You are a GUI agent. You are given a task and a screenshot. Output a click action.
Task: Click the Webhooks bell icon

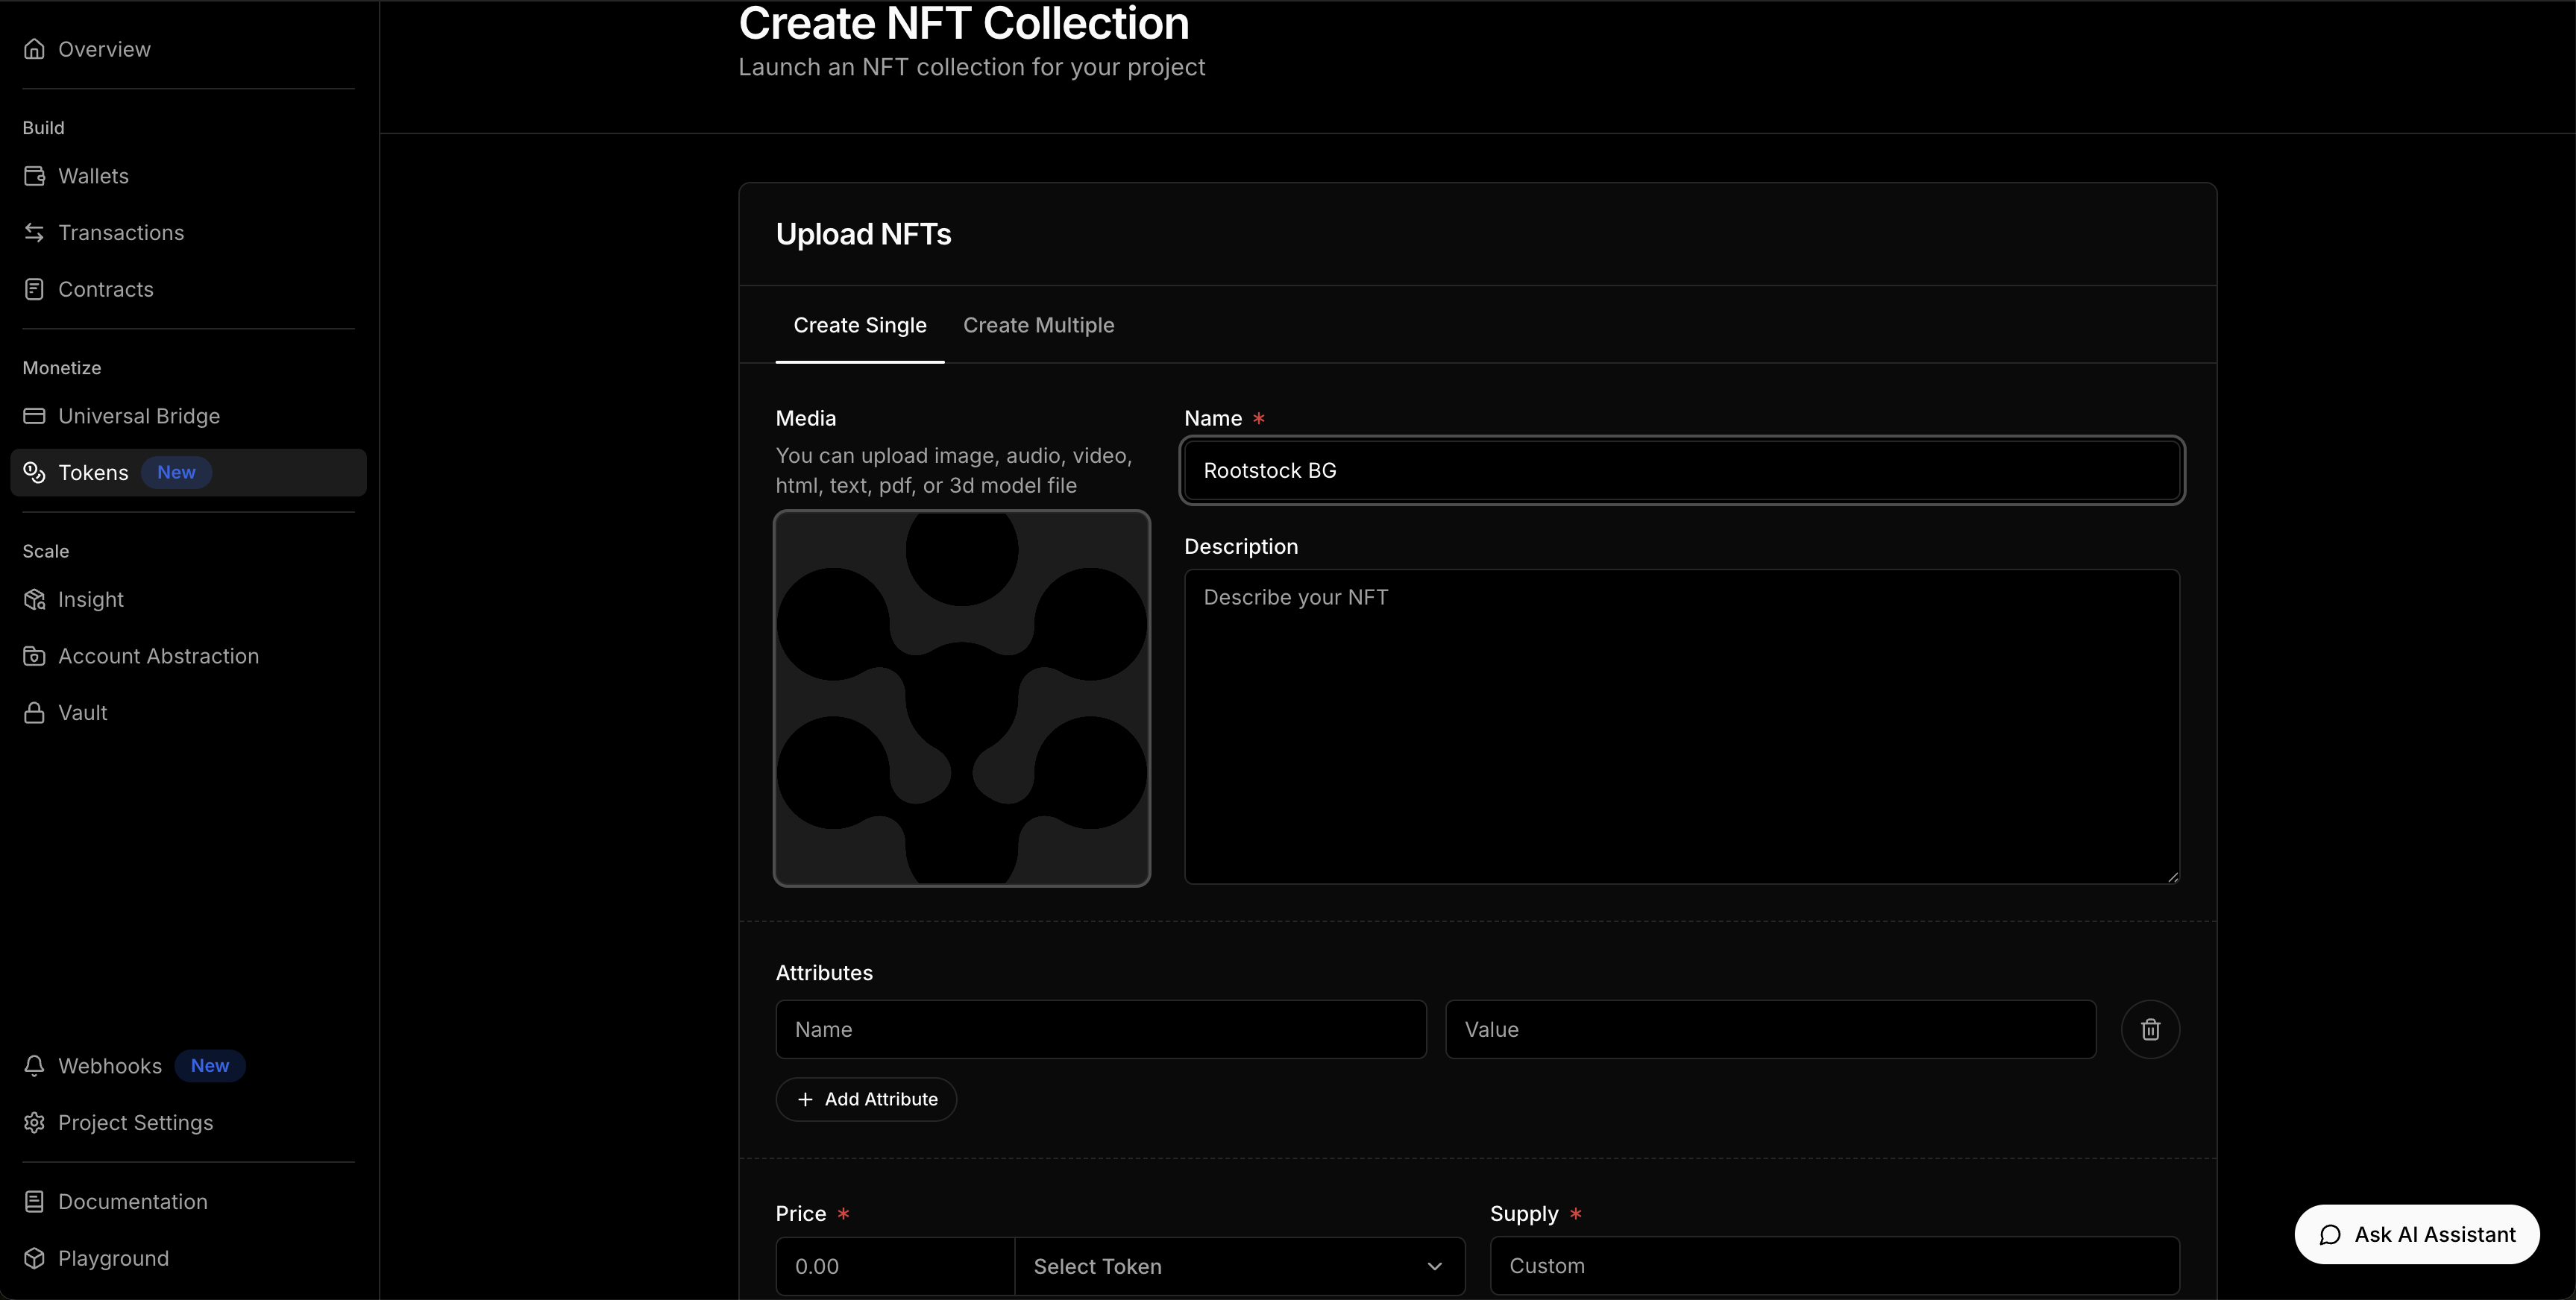click(34, 1066)
